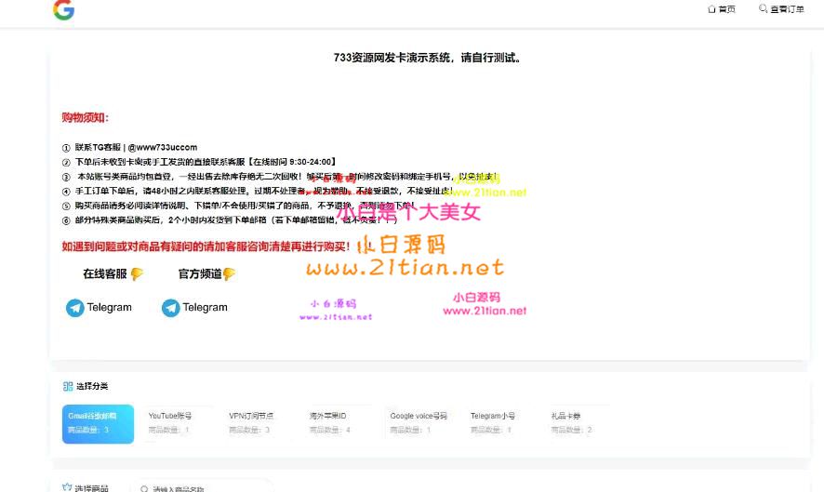
Task: Click the Telegram icon under 官方频道
Action: [170, 308]
